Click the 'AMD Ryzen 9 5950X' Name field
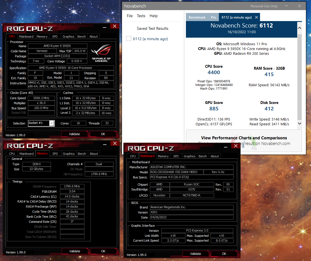 [x=57, y=46]
